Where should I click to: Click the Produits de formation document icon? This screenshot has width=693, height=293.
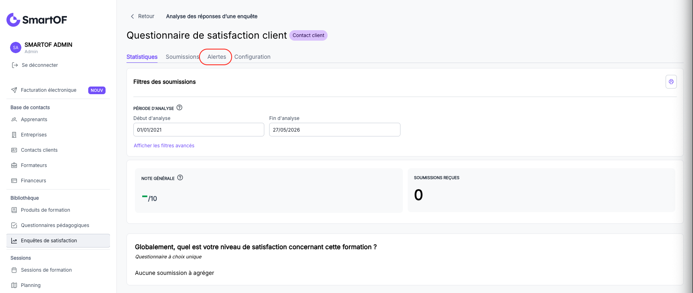(14, 210)
